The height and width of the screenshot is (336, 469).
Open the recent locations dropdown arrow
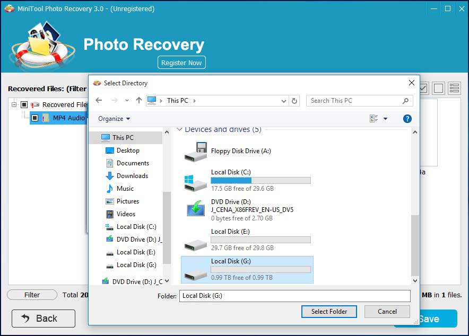127,101
